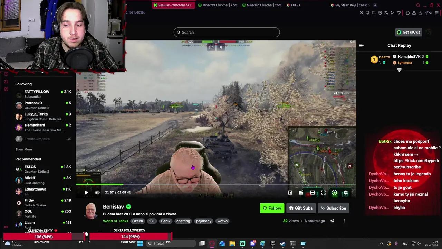Add page to bookmarks heart icon
Screen dimensions: 442x249
[x=399, y=13]
